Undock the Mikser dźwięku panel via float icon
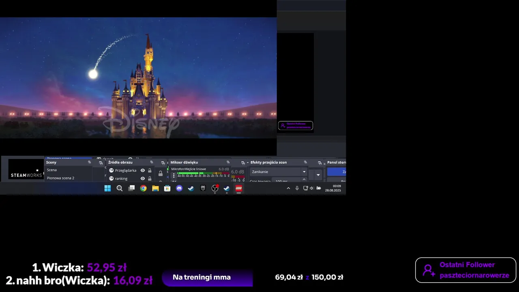Image resolution: width=519 pixels, height=292 pixels. point(228,162)
